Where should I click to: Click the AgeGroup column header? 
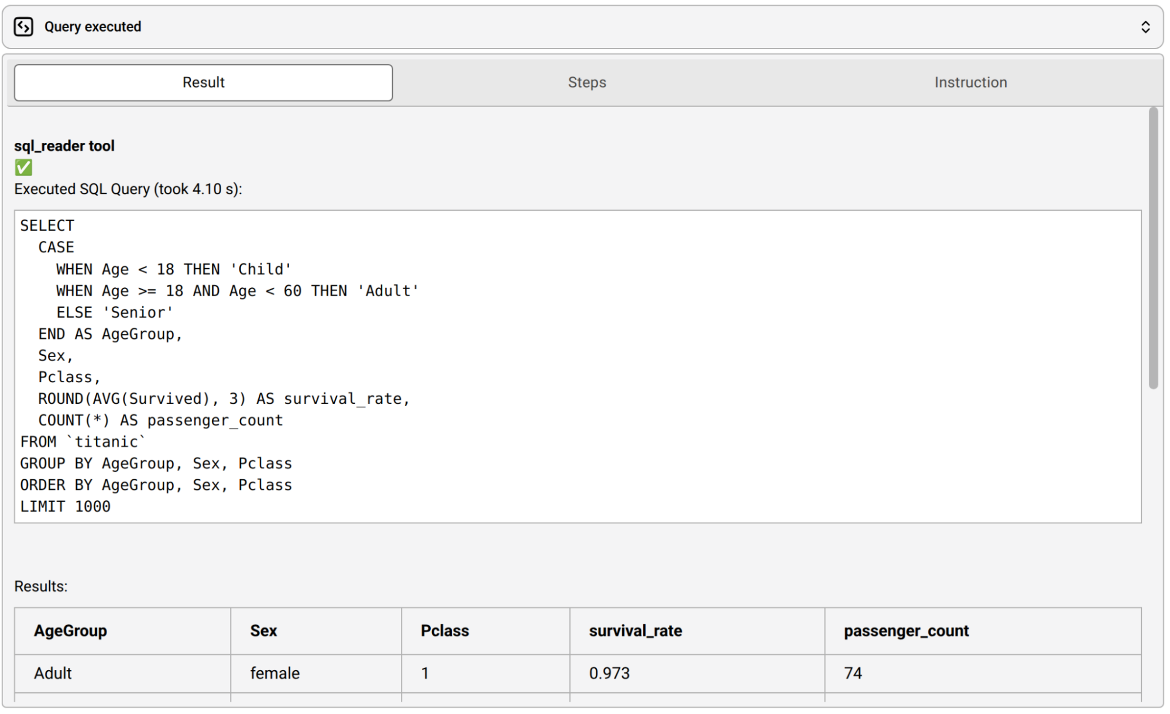(70, 630)
